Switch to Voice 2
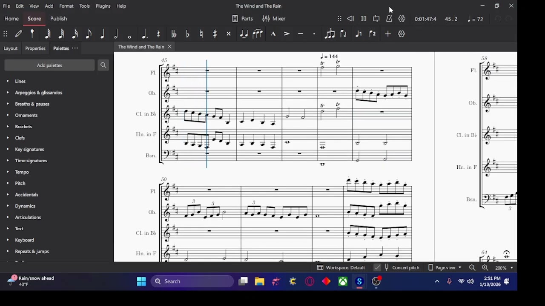 [x=373, y=34]
